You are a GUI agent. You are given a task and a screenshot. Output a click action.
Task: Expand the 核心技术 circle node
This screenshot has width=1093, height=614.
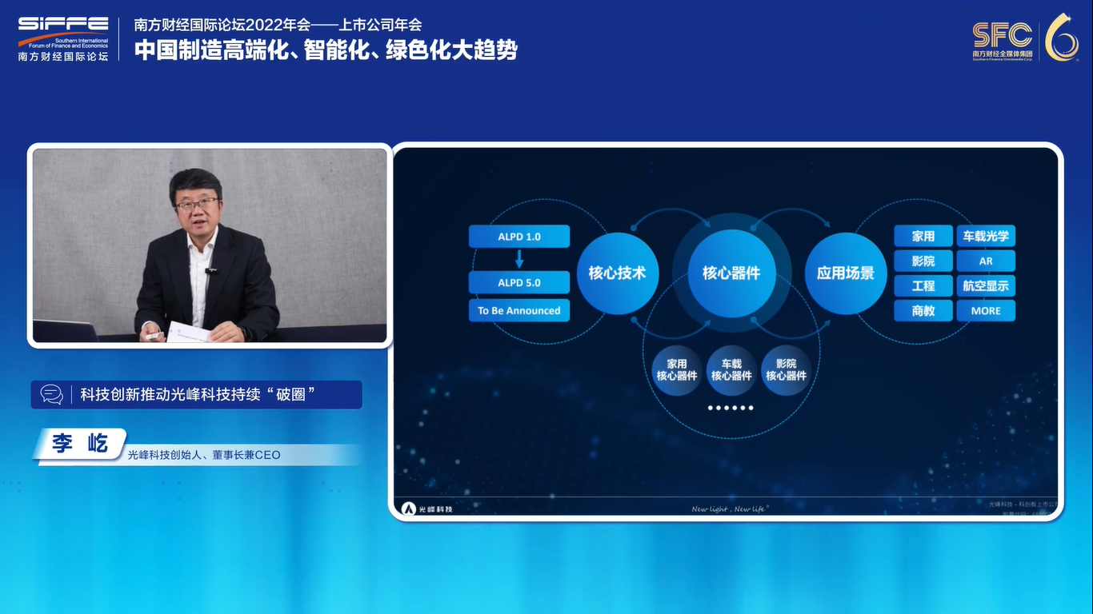click(x=618, y=273)
